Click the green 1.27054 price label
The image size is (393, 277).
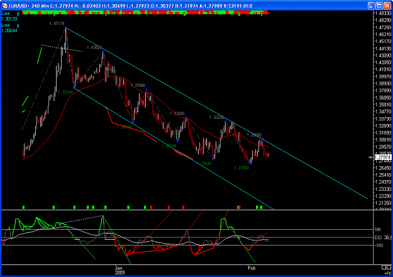pyautogui.click(x=241, y=168)
